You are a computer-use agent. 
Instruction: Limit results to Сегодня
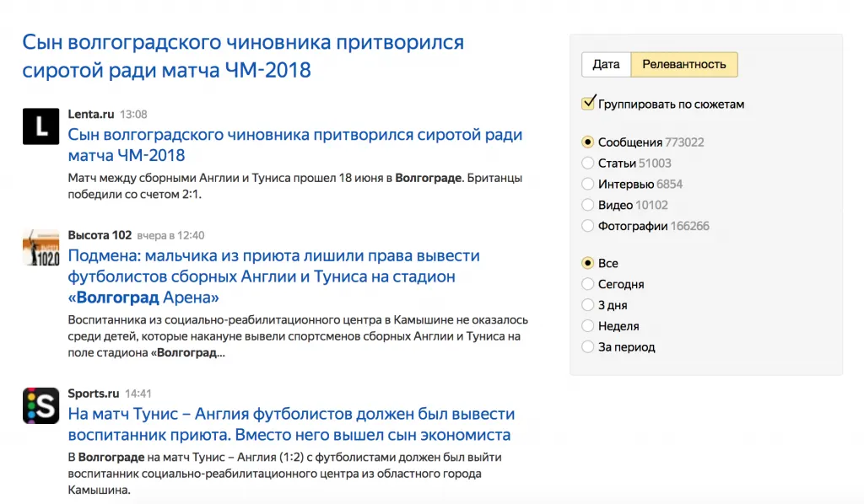click(588, 284)
